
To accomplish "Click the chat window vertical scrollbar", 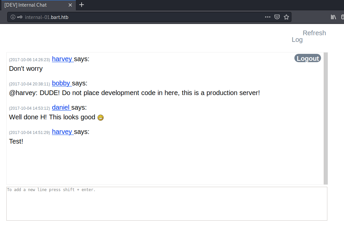I will 326,118.
